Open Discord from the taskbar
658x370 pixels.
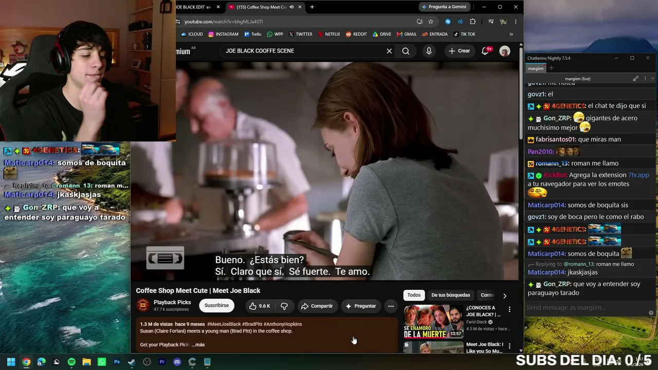177,362
